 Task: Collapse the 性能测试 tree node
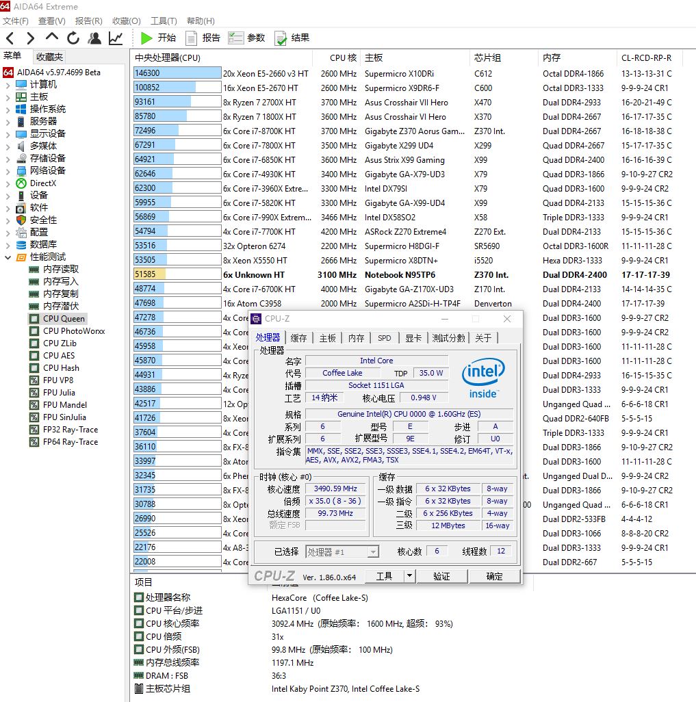7,257
